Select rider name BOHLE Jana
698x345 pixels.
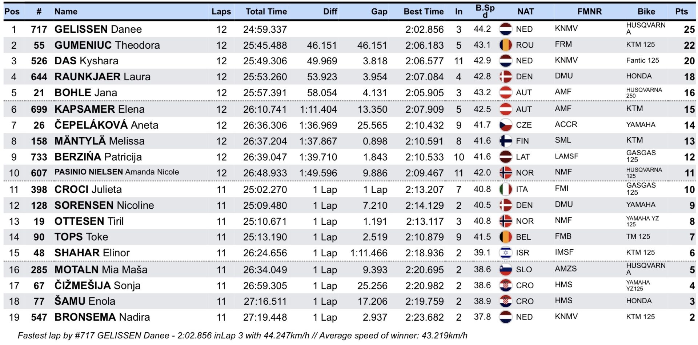tap(86, 93)
